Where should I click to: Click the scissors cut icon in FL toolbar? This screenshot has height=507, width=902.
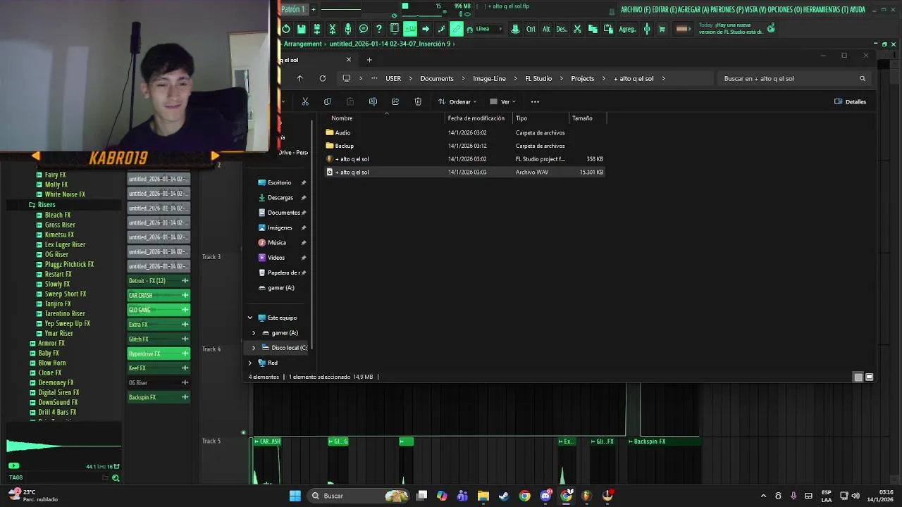[x=577, y=29]
